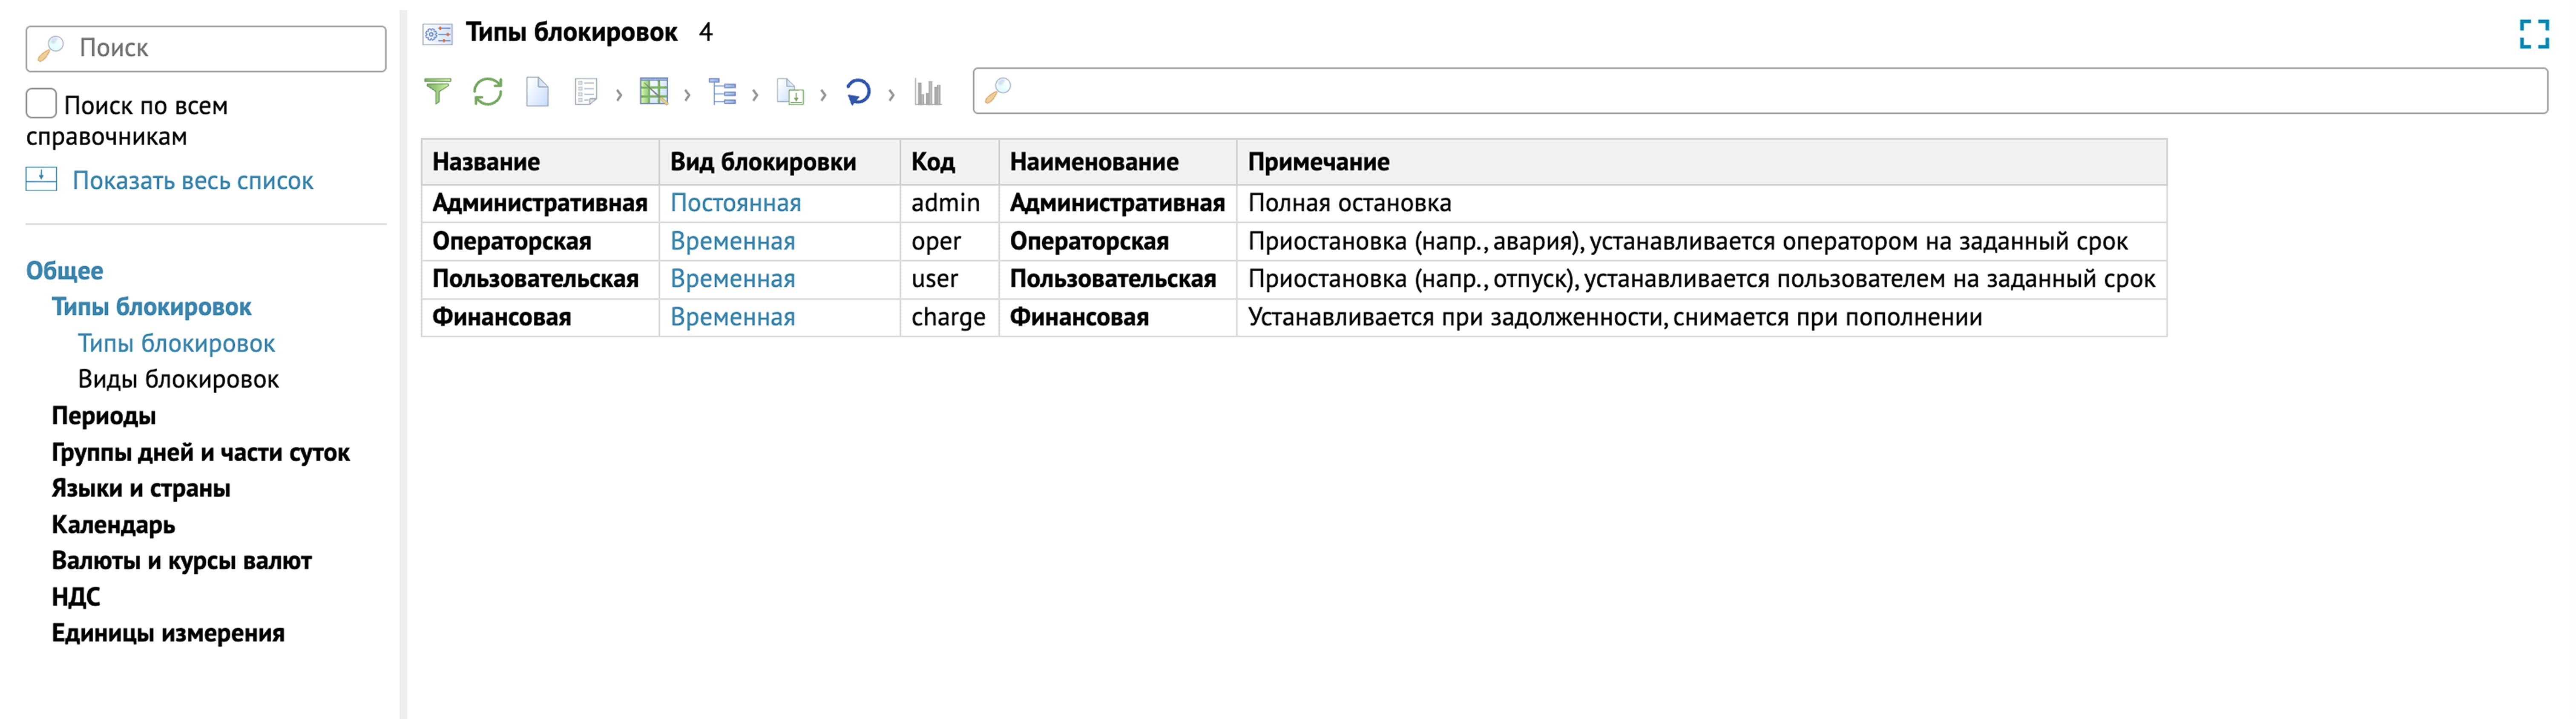Click the Временная link in Пользовательская row
Screen dimensions: 2576x719
(x=732, y=279)
